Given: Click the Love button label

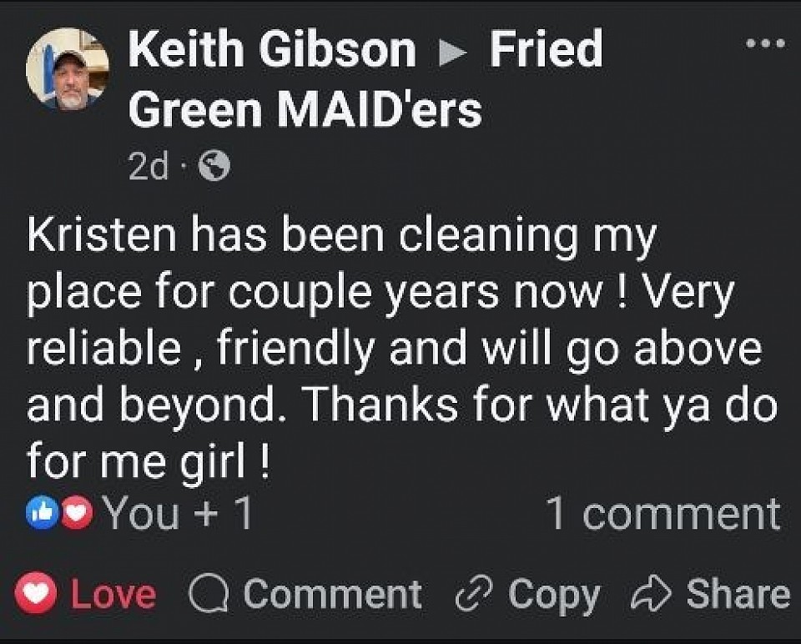Looking at the screenshot, I should click(x=113, y=595).
